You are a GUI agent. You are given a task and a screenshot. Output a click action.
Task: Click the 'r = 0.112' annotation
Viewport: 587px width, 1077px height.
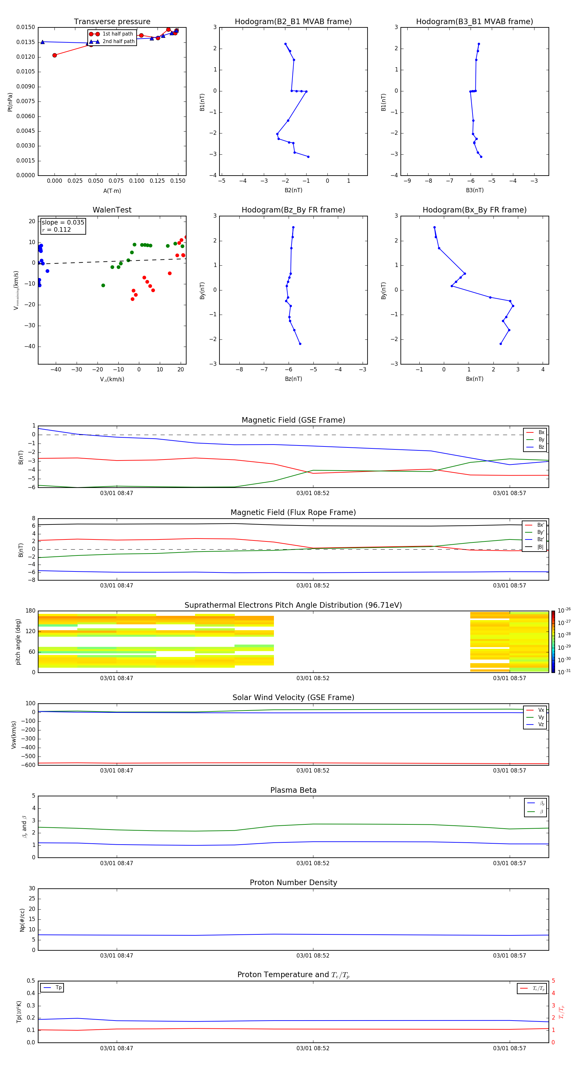[x=56, y=229]
